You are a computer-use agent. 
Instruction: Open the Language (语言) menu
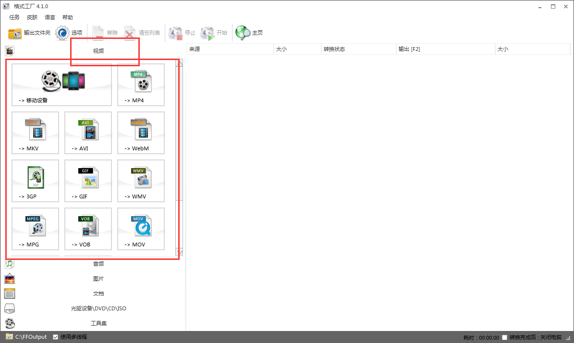(50, 17)
